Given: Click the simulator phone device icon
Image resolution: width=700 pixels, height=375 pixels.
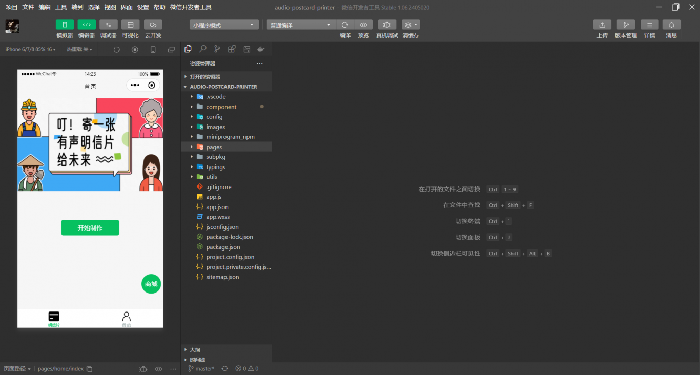Looking at the screenshot, I should coord(153,50).
